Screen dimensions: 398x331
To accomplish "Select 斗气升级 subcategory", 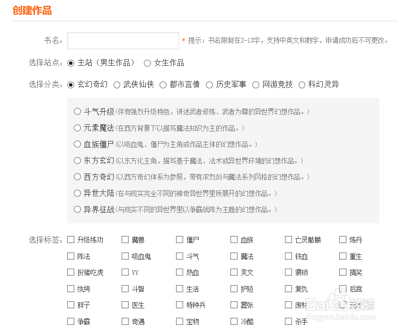I will 78,112.
